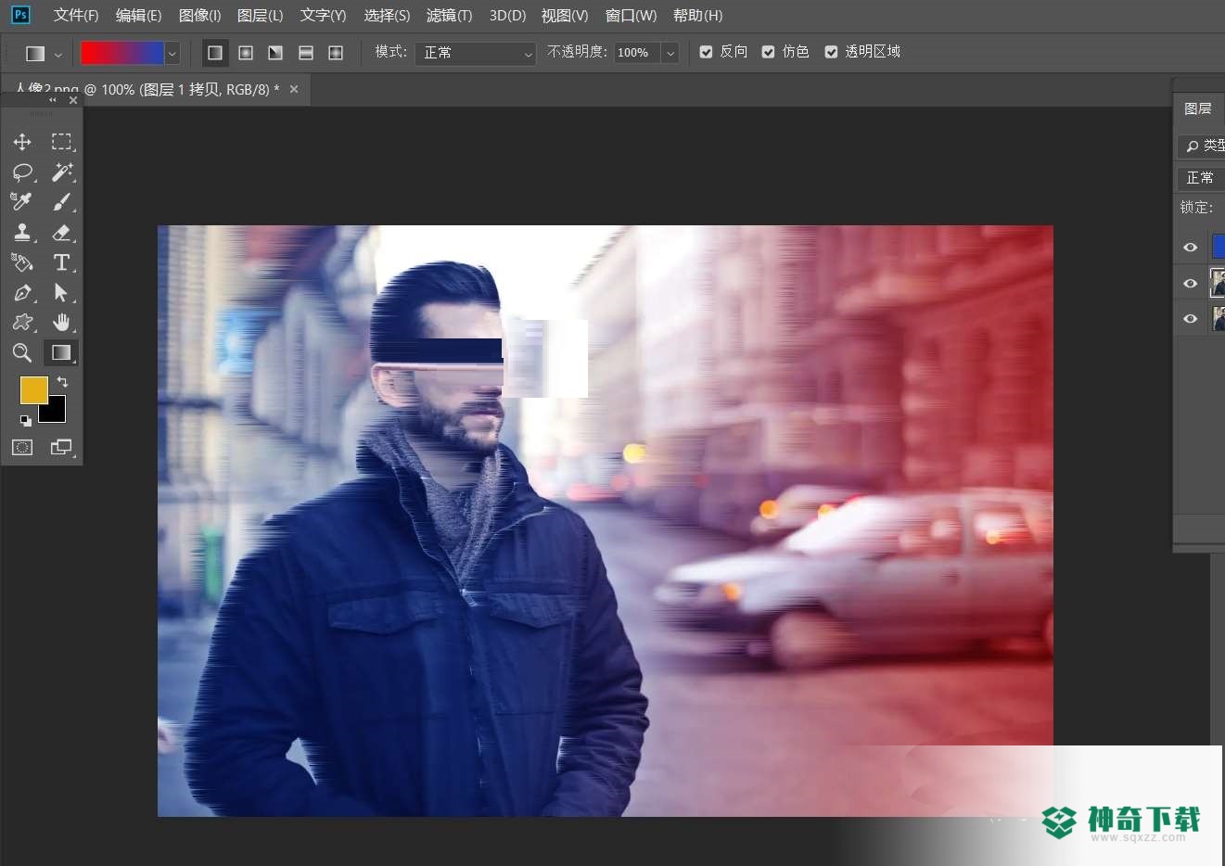This screenshot has height=866, width=1225.
Task: Open the 文件(F) menu
Action: 76,16
